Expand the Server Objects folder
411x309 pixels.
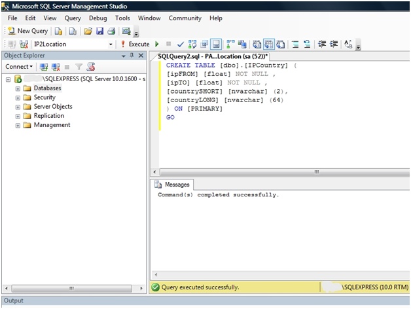pyautogui.click(x=18, y=107)
